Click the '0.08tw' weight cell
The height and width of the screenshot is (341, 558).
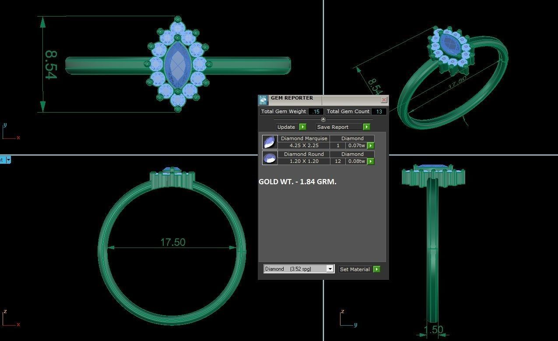357,162
